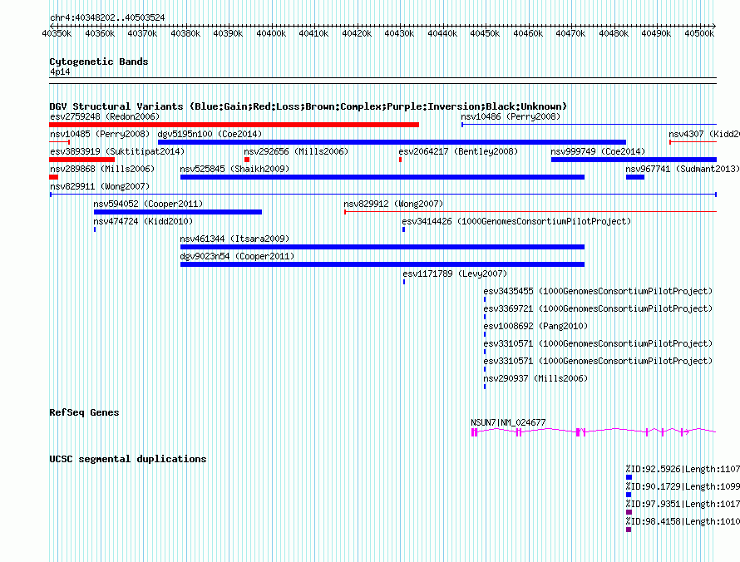Click the nsv829911 (Wong2007) variant label
The image size is (740, 562).
click(x=100, y=186)
